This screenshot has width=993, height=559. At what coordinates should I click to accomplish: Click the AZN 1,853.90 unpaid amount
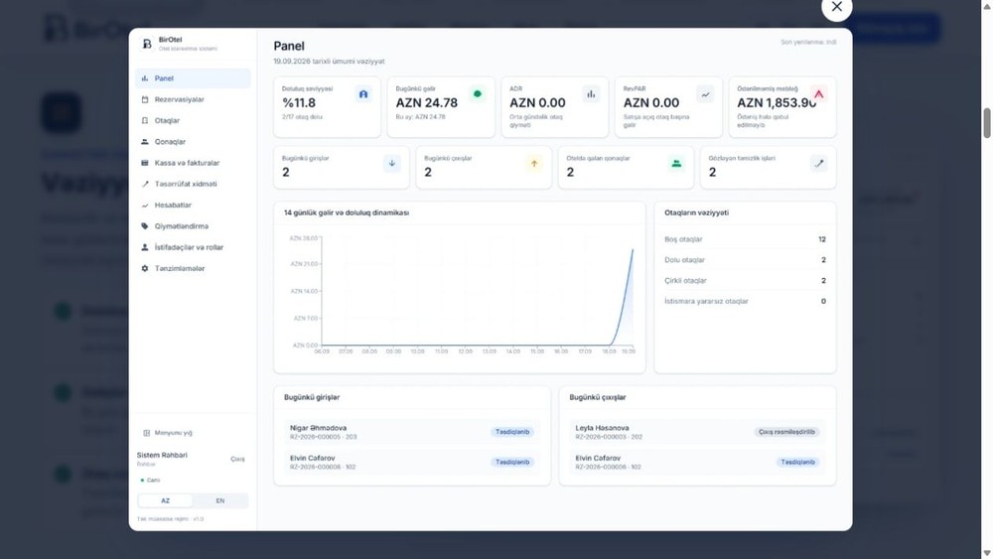click(x=777, y=102)
